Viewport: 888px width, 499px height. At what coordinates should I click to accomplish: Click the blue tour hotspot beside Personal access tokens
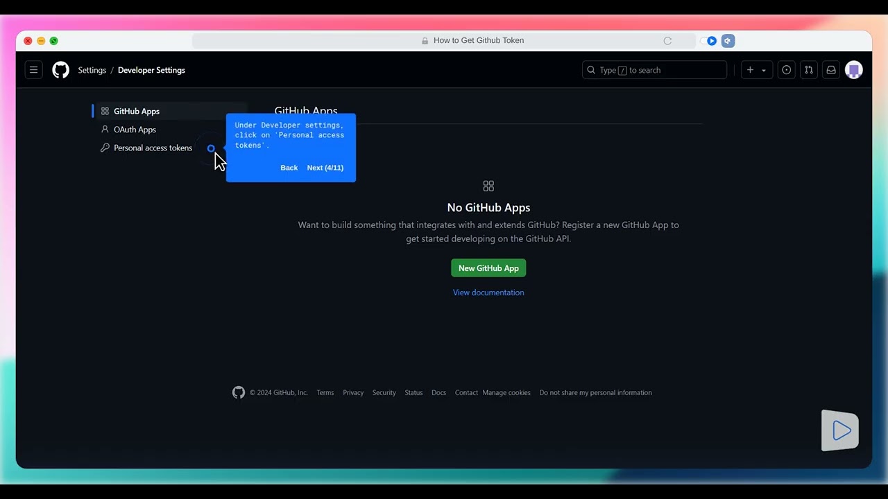(211, 148)
